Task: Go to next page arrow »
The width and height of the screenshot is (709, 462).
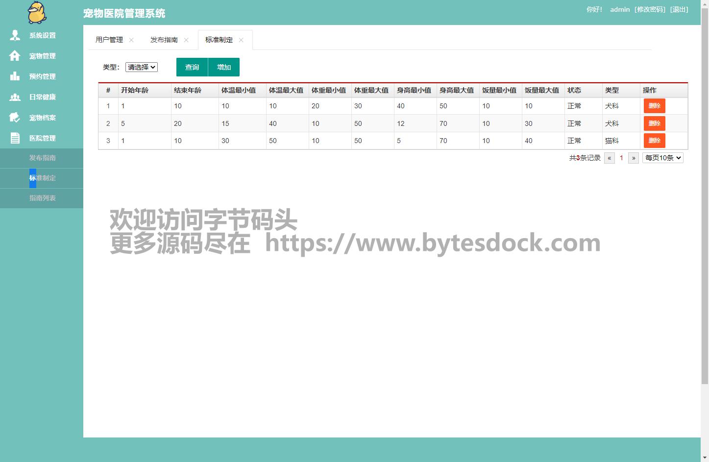Action: (634, 158)
